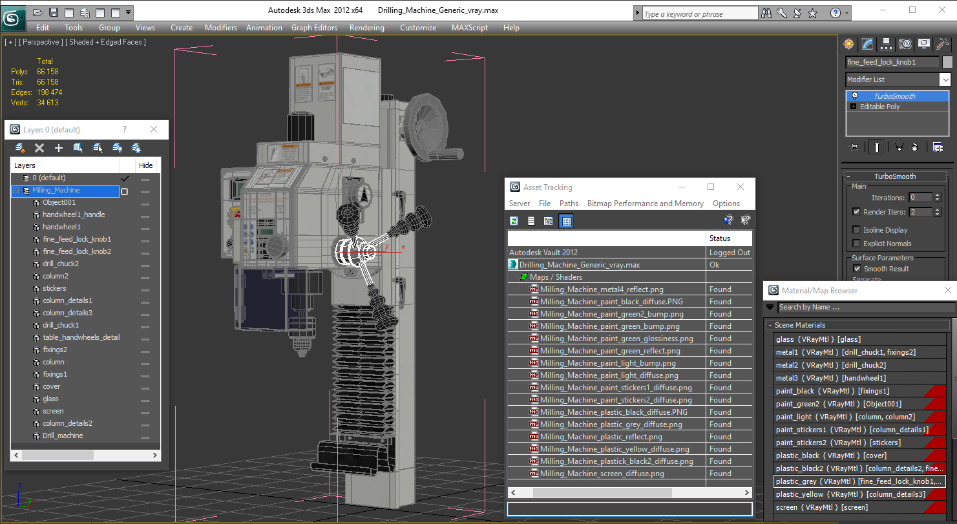The image size is (957, 524).
Task: Click Shaded + Edged Faces viewport label
Action: [107, 42]
